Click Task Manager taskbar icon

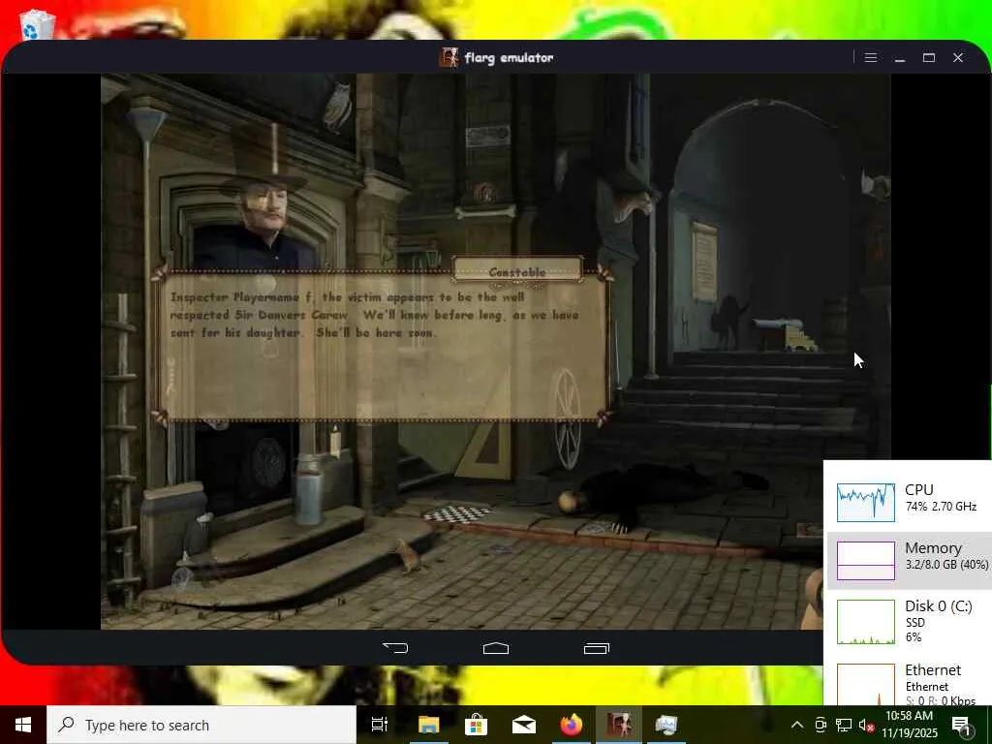pos(666,725)
